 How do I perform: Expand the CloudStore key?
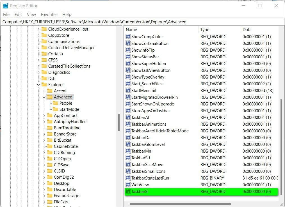[38, 35]
